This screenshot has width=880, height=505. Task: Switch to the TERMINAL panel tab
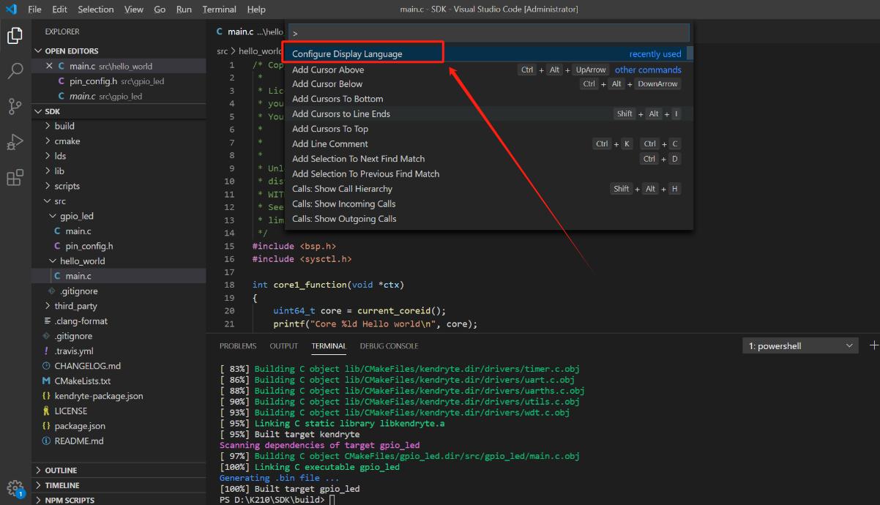tap(329, 346)
